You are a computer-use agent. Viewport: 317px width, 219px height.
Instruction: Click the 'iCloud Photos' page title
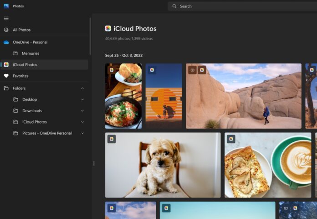[135, 29]
